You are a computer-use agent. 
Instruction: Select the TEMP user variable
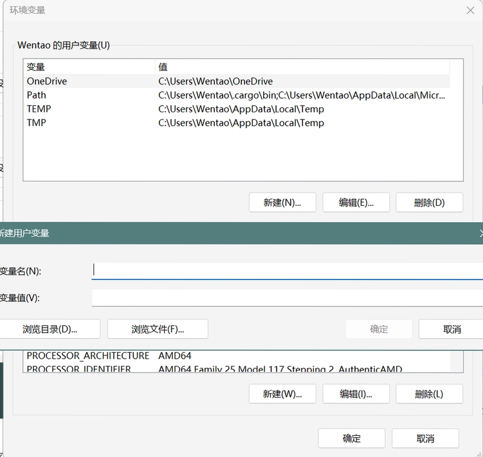click(237, 109)
